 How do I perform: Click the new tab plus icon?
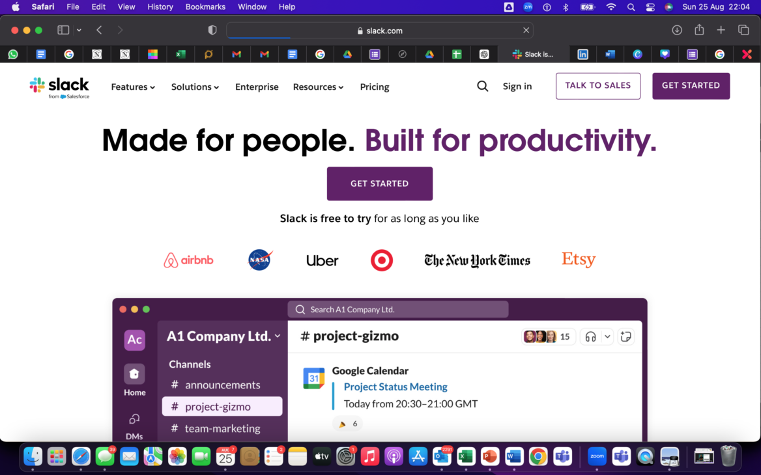pyautogui.click(x=721, y=30)
